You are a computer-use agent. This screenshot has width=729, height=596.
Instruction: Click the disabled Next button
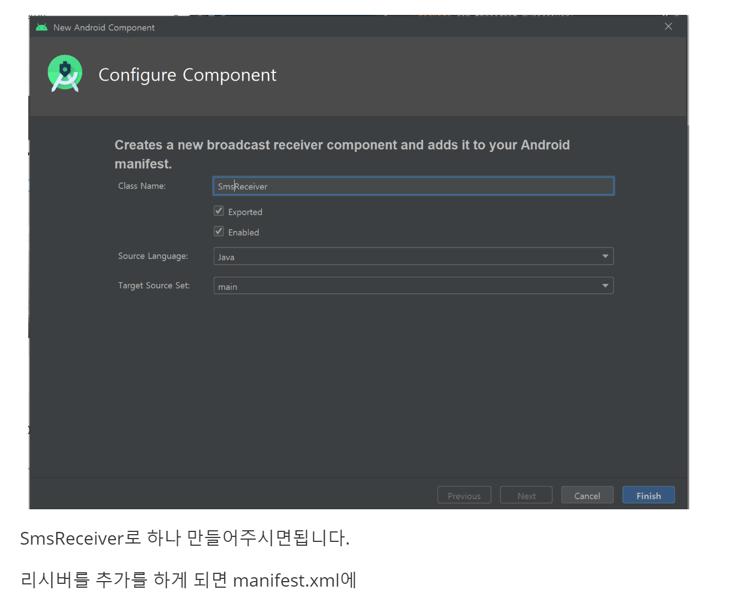(x=526, y=495)
